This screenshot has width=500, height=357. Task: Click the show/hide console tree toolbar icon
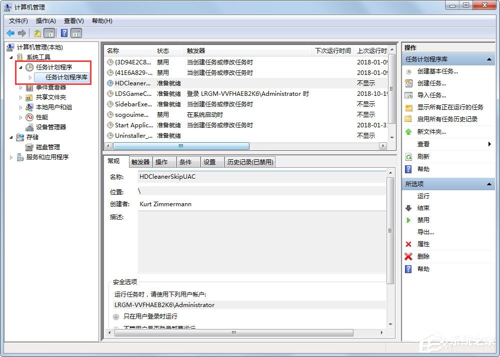(x=48, y=33)
